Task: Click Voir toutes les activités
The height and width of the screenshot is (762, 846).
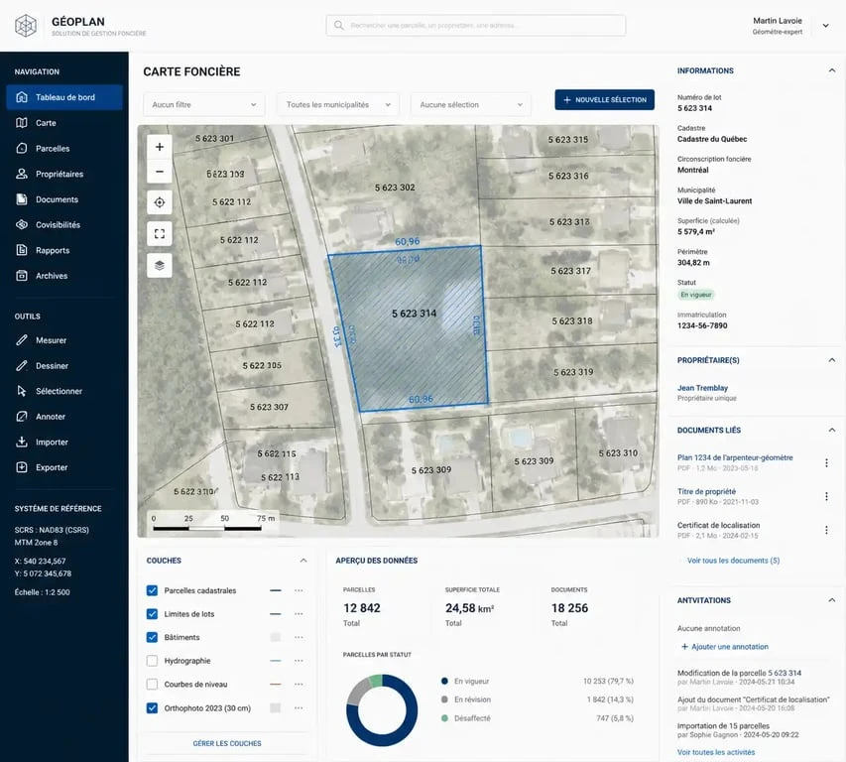Action: (x=716, y=752)
